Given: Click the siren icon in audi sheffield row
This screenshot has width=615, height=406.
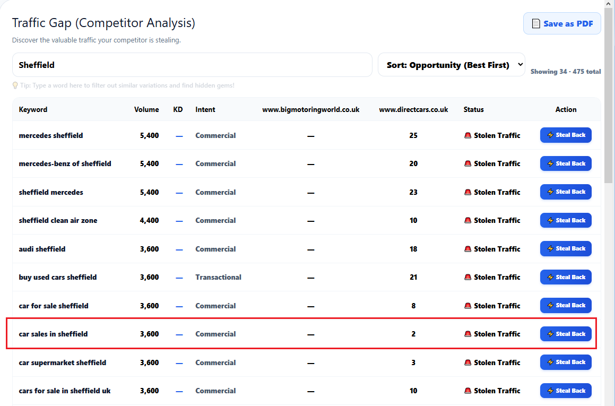Looking at the screenshot, I should tap(467, 249).
